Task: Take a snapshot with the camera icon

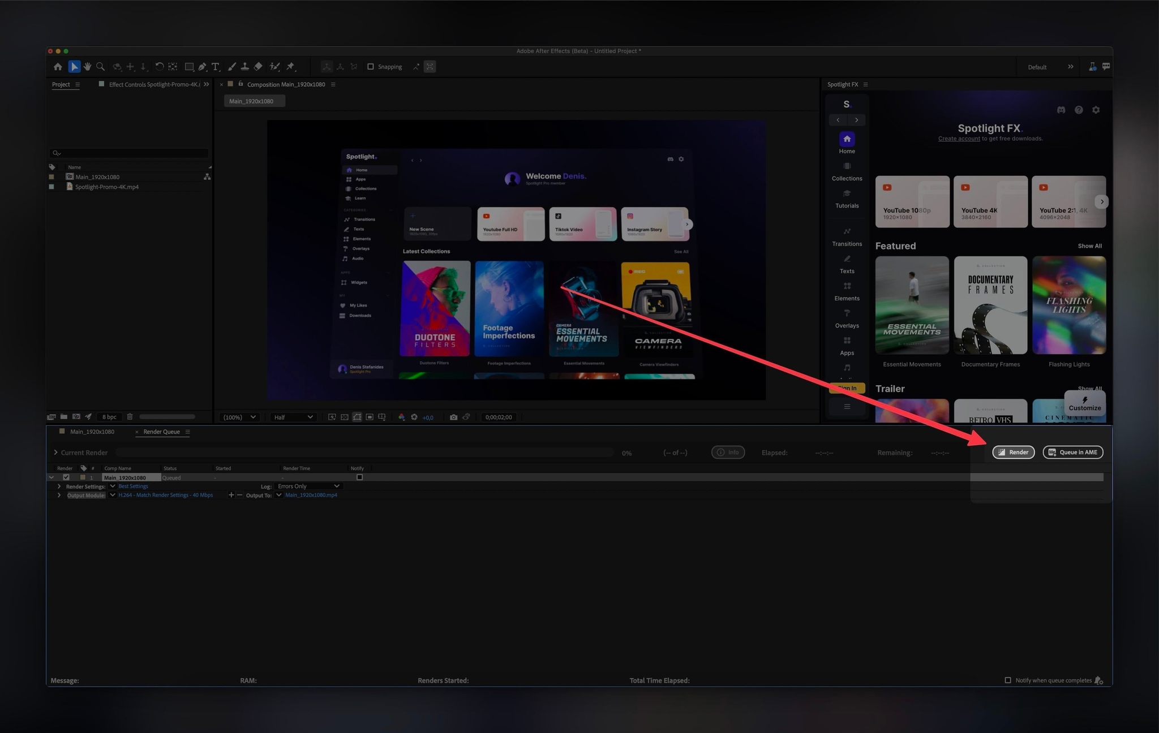Action: click(x=453, y=417)
